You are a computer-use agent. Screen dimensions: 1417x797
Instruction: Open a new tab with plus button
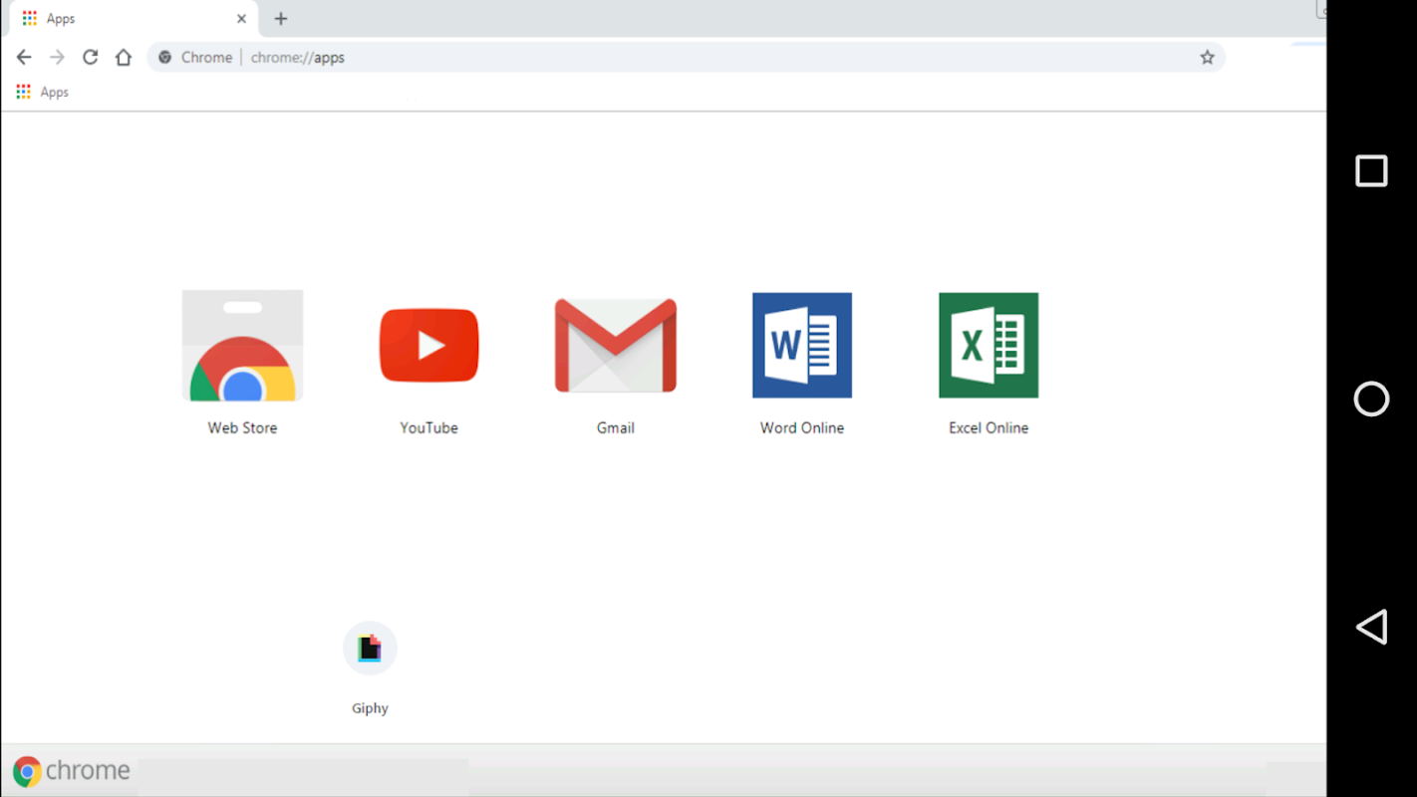click(281, 19)
